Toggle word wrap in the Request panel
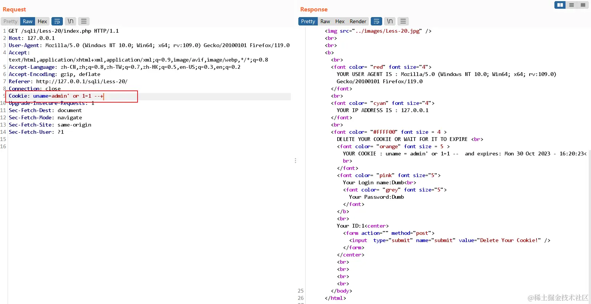 57,21
